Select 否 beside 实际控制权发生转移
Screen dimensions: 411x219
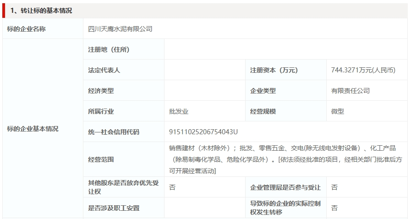334,208
